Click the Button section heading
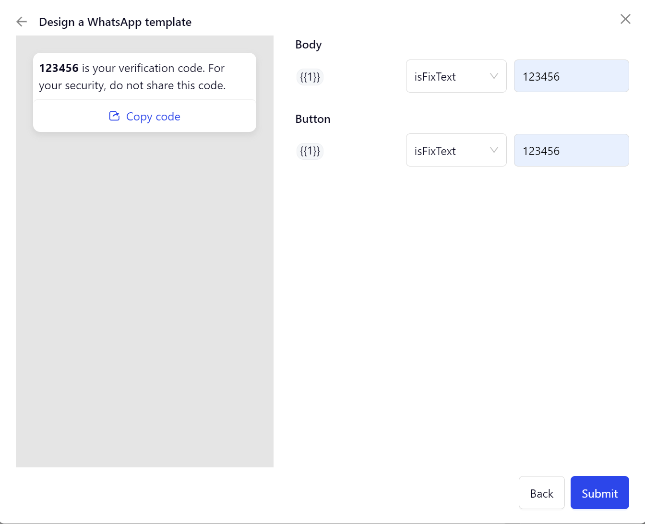This screenshot has height=524, width=645. click(313, 119)
